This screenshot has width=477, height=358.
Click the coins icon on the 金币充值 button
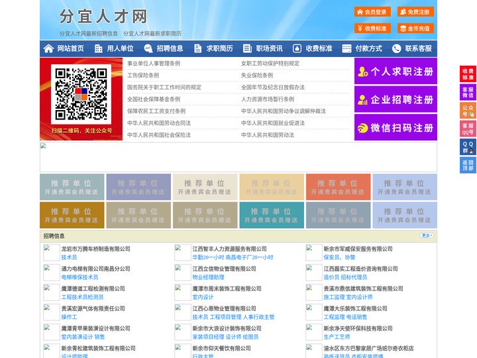(x=403, y=29)
